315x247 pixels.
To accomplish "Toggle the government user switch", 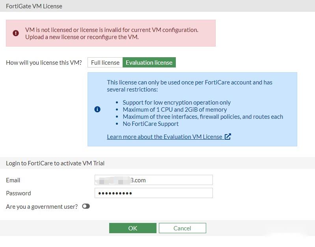I will pyautogui.click(x=86, y=206).
